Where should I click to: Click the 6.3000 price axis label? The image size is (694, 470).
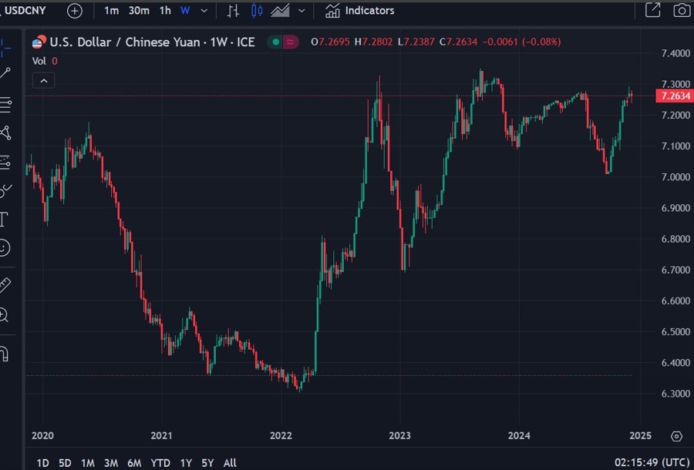click(675, 394)
